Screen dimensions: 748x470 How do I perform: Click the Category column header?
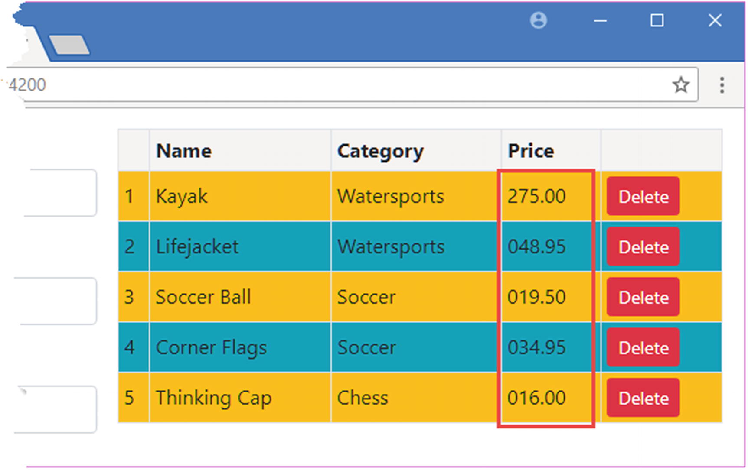tap(380, 151)
